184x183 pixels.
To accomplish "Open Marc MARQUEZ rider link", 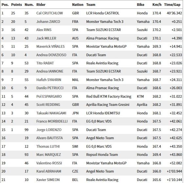I will [x=48, y=155].
